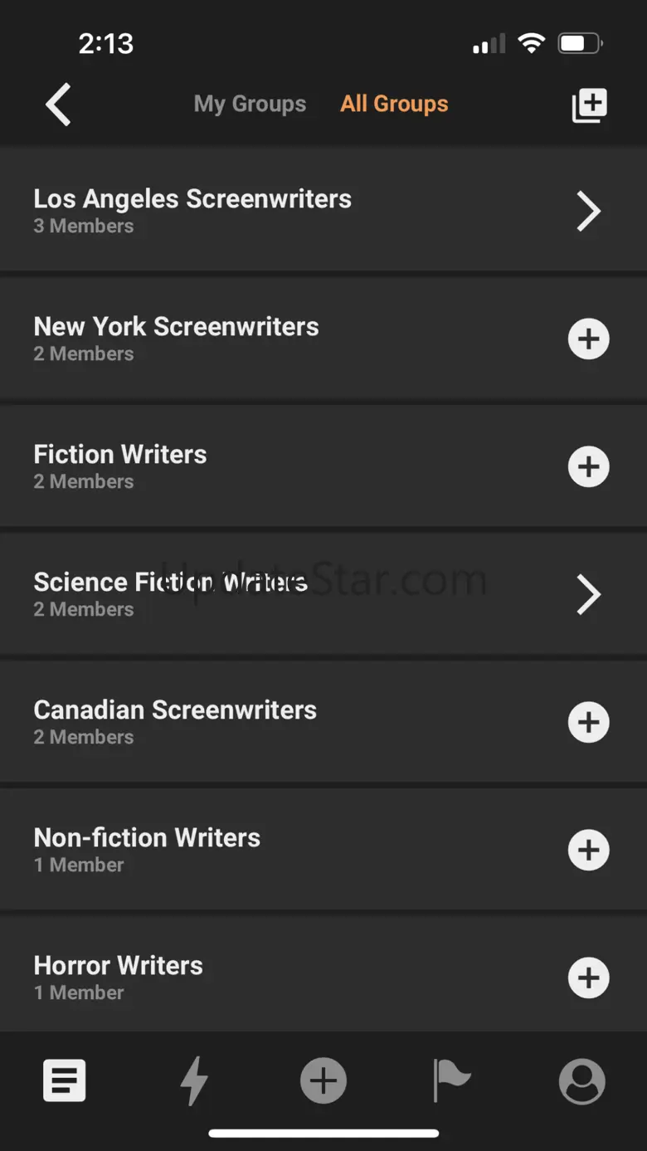Open the flag icon tab
Screen dimensions: 647x1151
pyautogui.click(x=451, y=1080)
